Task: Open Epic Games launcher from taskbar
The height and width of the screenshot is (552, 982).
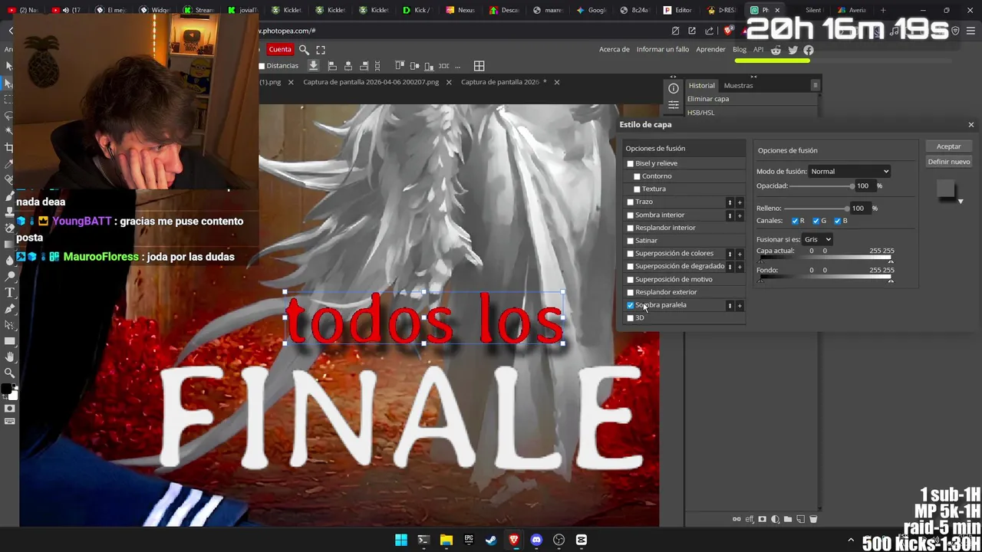Action: click(x=469, y=540)
